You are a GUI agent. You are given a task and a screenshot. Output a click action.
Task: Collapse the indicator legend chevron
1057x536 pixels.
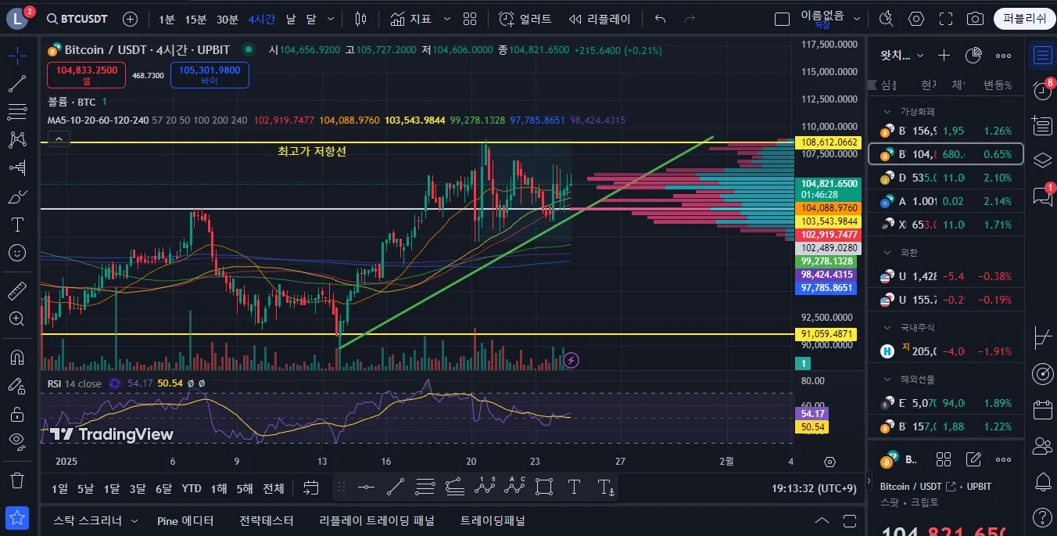click(59, 139)
